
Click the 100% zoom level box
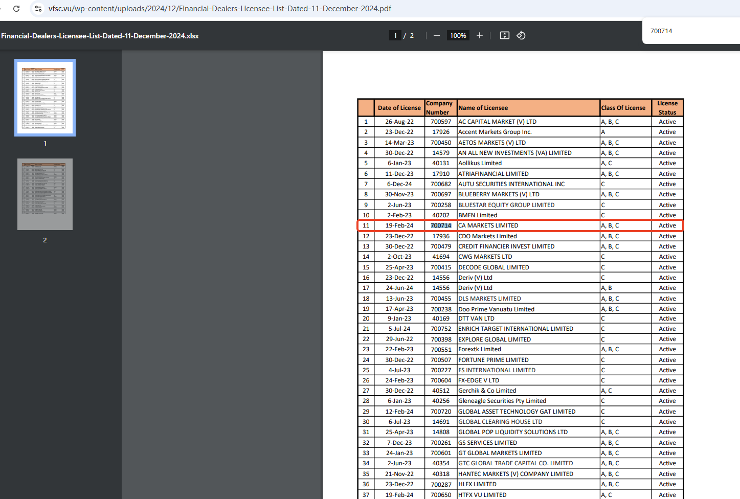coord(458,35)
